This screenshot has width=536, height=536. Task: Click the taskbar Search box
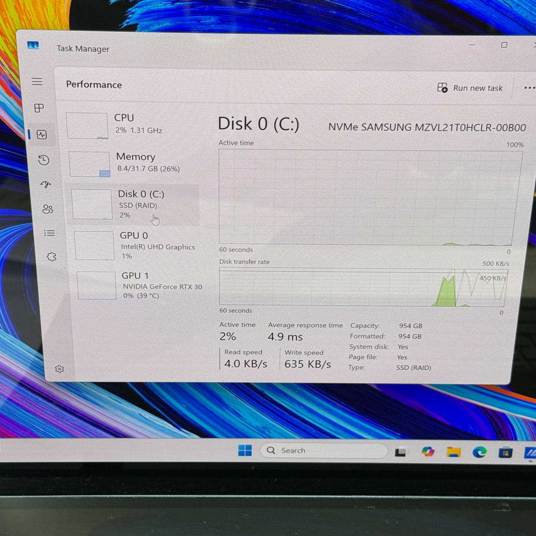coord(324,450)
